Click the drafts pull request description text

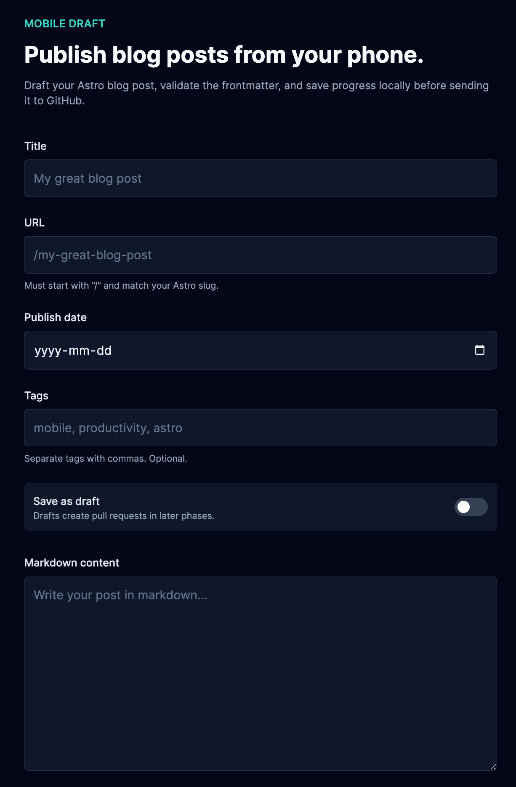pyautogui.click(x=125, y=515)
